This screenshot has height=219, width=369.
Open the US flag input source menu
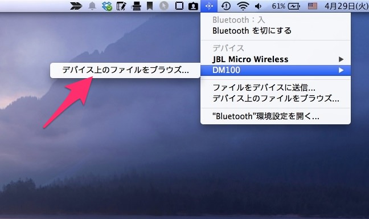pos(312,6)
